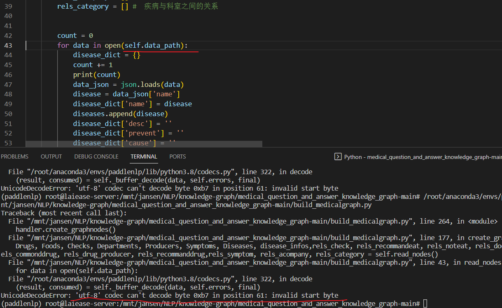The image size is (502, 308).
Task: Click the rels_category variable on line 39
Action: (x=82, y=6)
